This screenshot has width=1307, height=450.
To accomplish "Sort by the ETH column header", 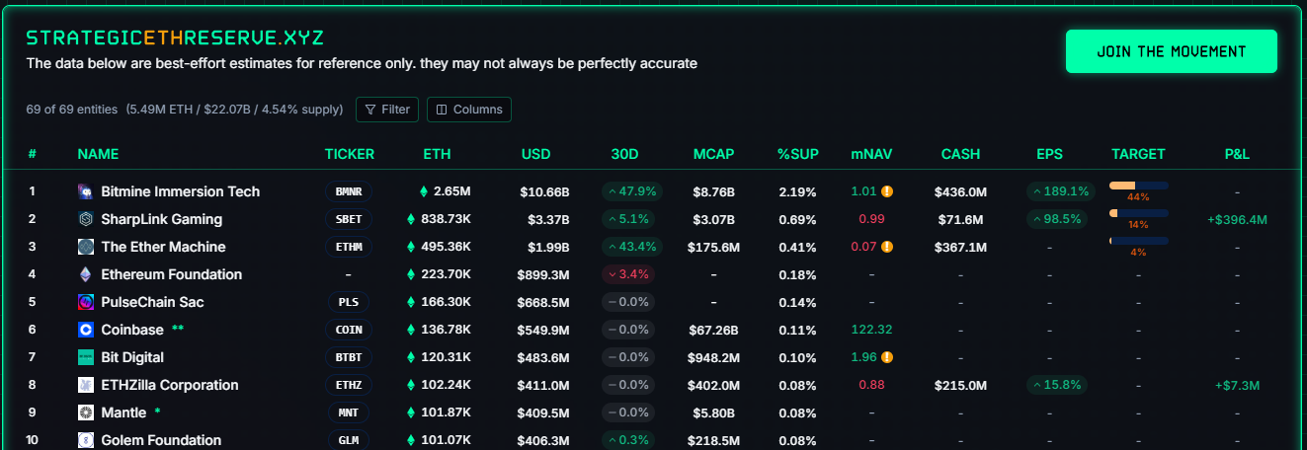I will point(437,154).
